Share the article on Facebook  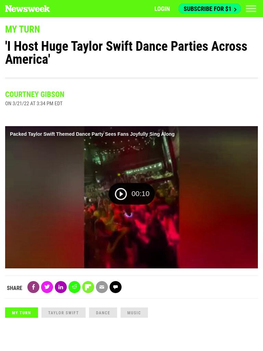(x=33, y=287)
